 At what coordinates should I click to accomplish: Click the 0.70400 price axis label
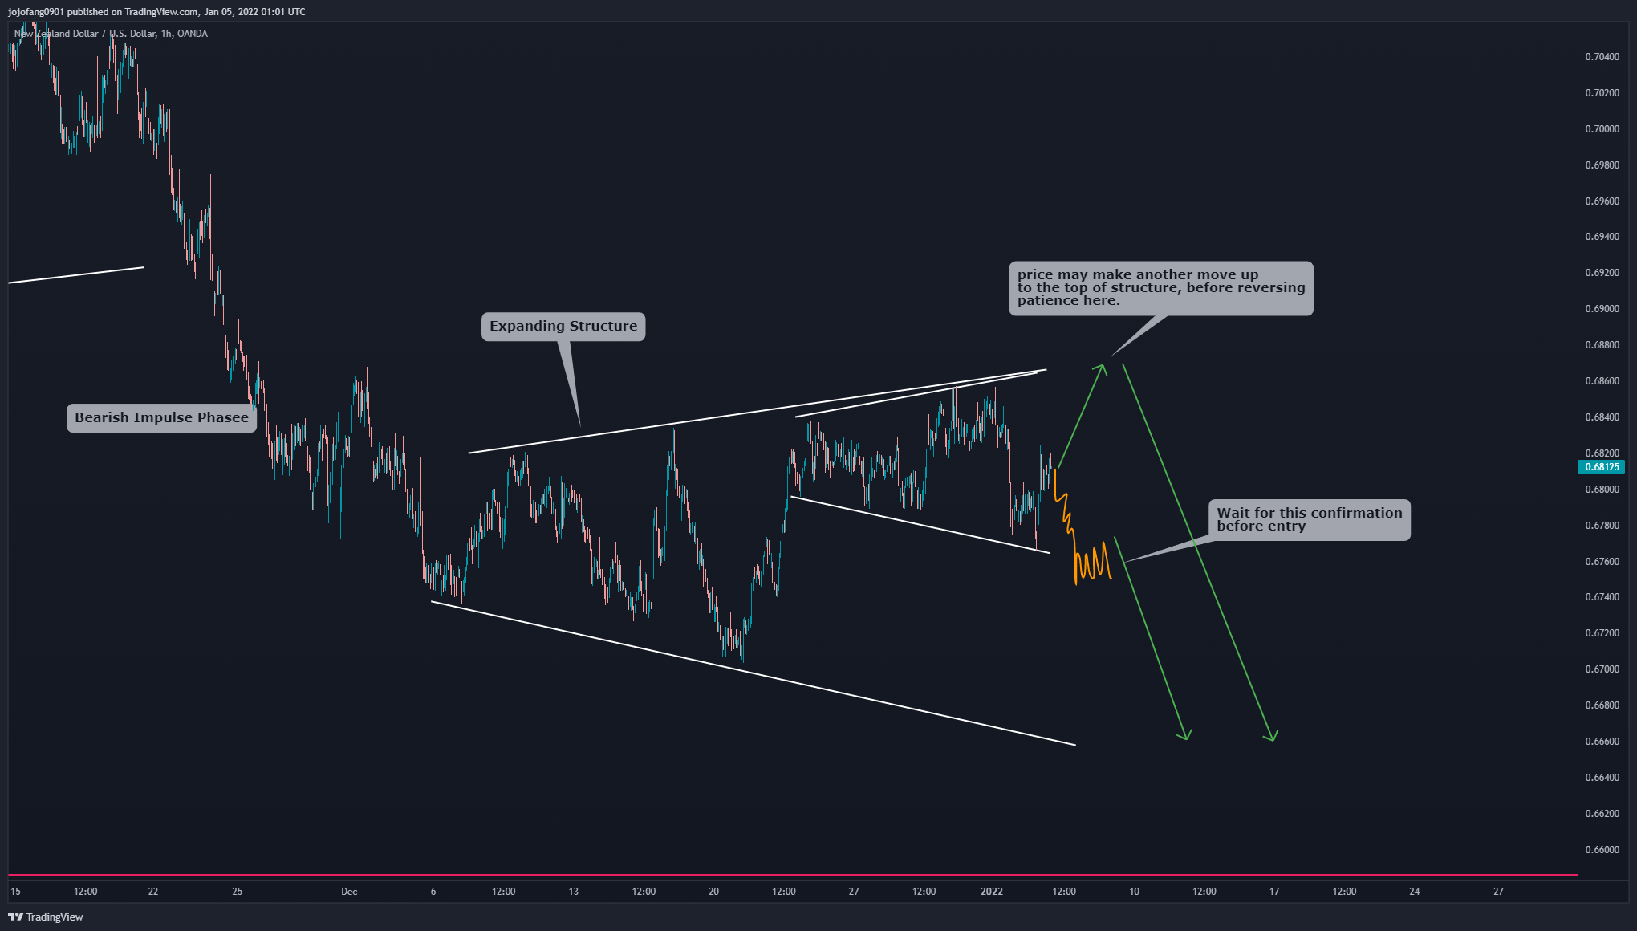pos(1602,57)
